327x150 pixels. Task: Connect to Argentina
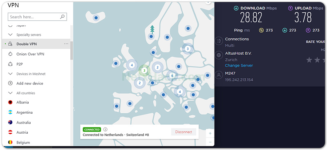(36, 112)
